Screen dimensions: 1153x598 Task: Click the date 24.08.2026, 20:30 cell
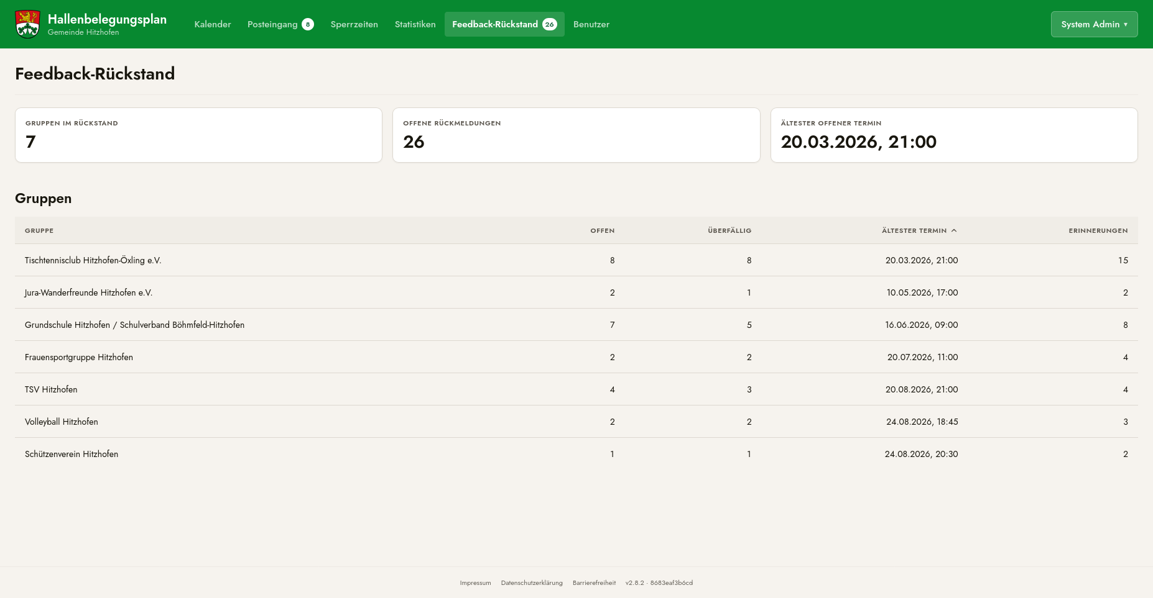coord(922,454)
